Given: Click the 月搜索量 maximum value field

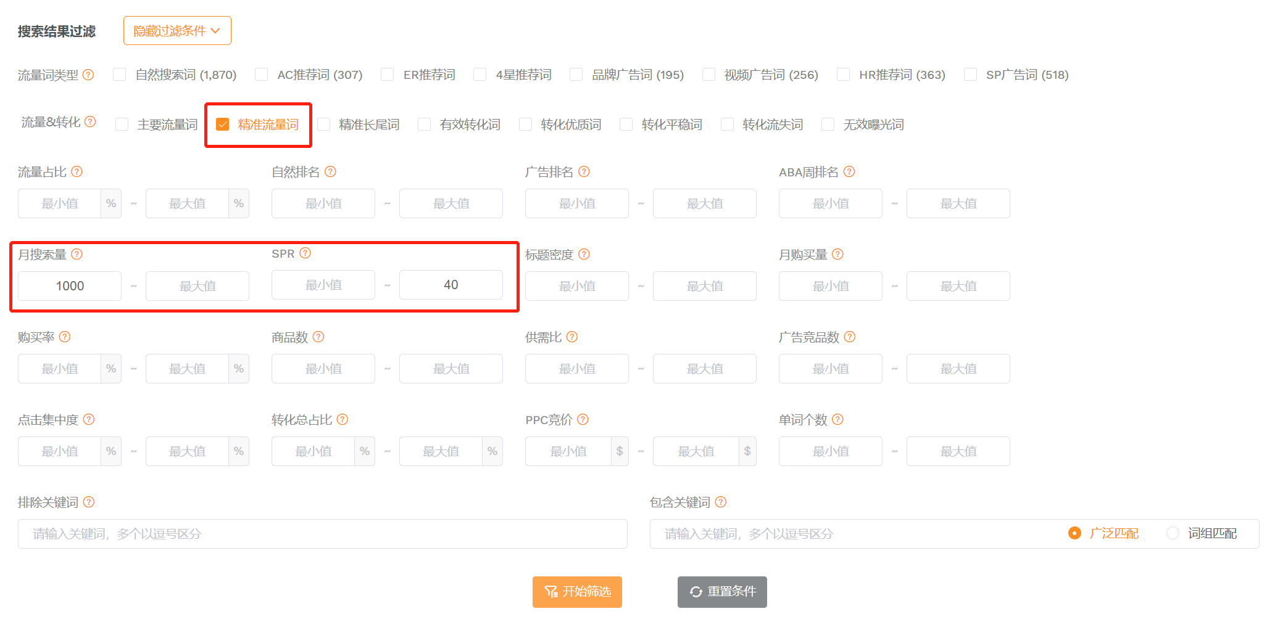Looking at the screenshot, I should coord(197,286).
